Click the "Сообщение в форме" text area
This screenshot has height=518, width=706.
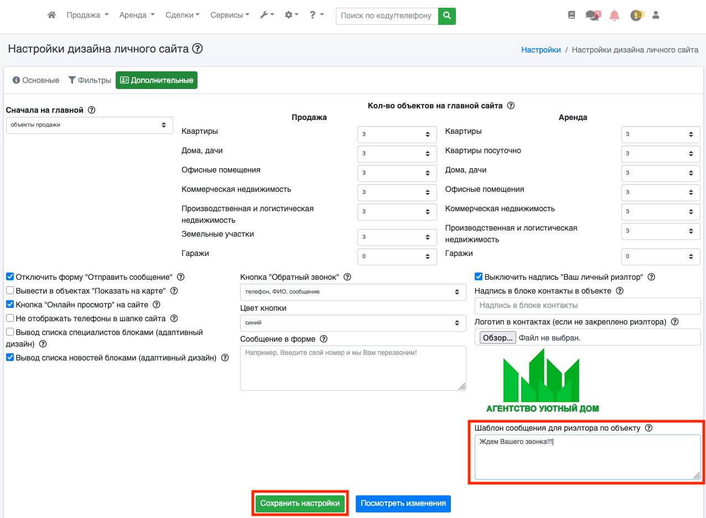coord(352,368)
